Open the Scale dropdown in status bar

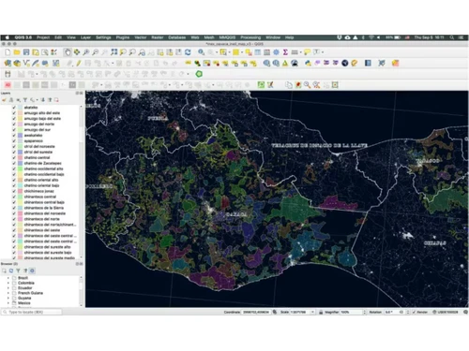pyautogui.click(x=312, y=312)
